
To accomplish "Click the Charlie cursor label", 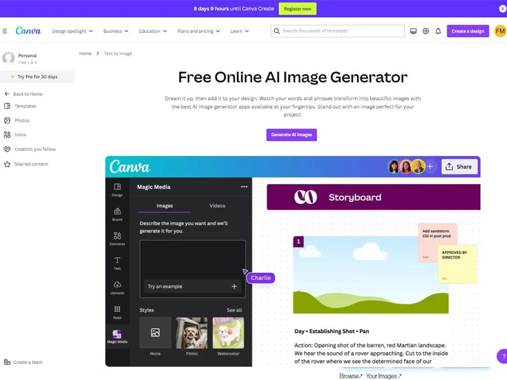I will (x=260, y=278).
